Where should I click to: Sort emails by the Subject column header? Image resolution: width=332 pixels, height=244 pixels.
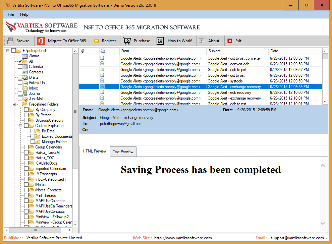[x=237, y=51]
